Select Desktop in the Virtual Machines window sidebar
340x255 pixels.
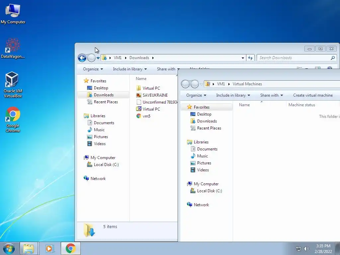[x=204, y=114]
